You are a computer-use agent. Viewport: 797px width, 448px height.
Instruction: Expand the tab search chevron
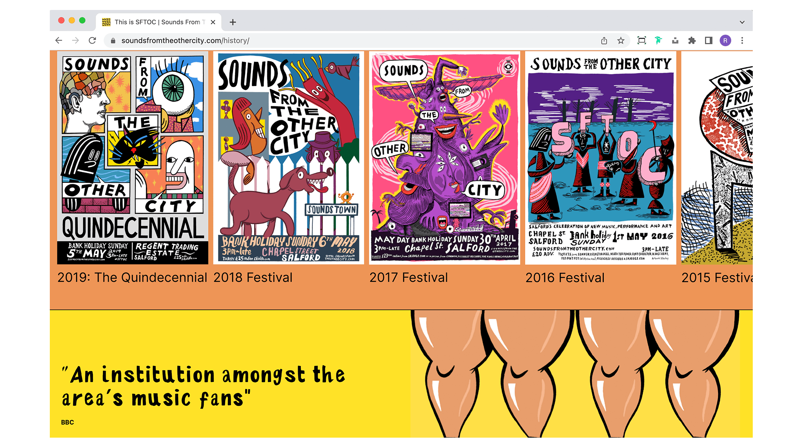coord(742,22)
